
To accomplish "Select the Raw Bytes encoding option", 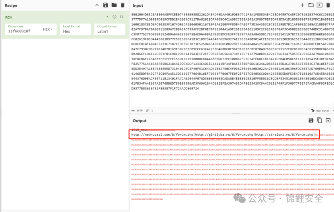I will 320,111.
